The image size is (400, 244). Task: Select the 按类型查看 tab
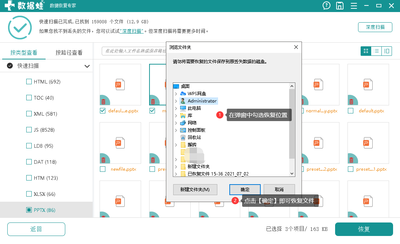tap(24, 53)
